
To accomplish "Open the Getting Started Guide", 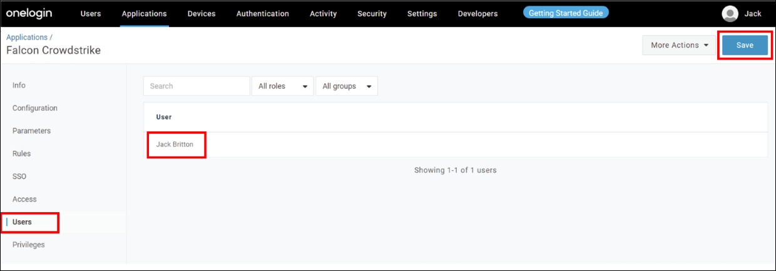I will (x=566, y=13).
